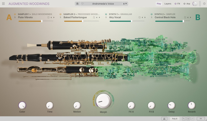Click the Delay knob
207x121 pixels.
coord(171,105)
